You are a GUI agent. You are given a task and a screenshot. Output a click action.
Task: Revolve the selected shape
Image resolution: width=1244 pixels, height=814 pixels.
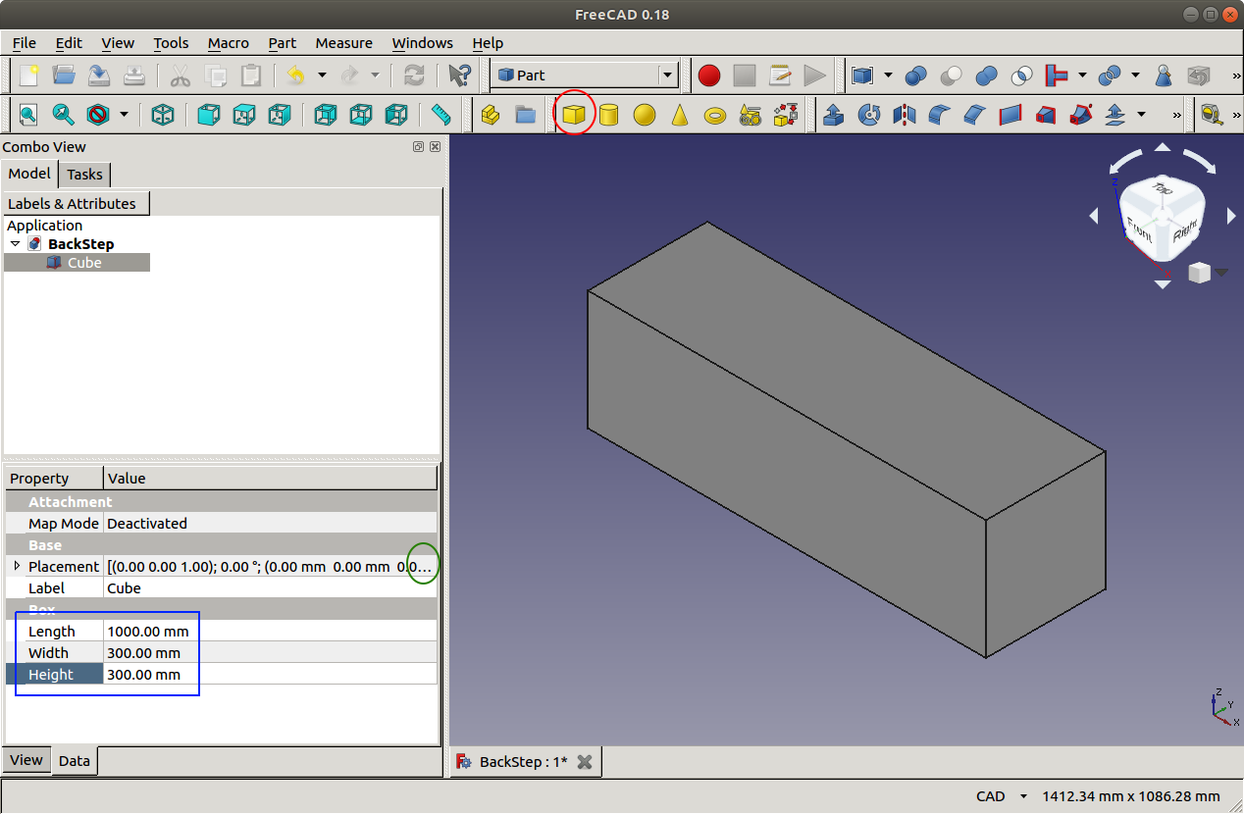[x=869, y=115]
